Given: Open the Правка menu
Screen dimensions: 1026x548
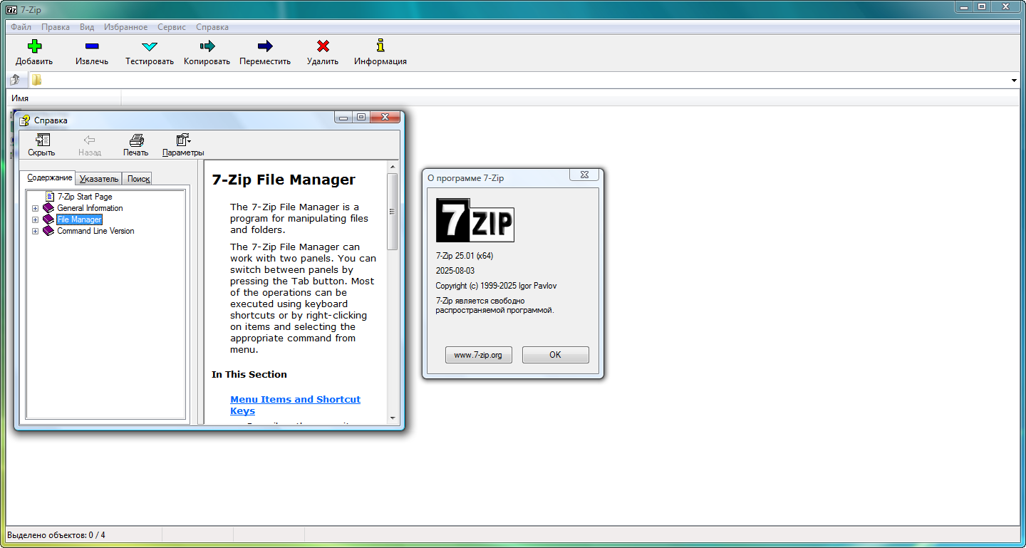Looking at the screenshot, I should click(56, 27).
